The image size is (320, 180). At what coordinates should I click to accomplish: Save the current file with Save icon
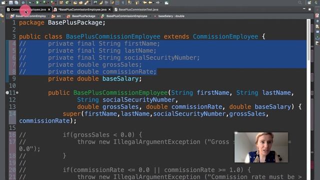click(x=11, y=2)
